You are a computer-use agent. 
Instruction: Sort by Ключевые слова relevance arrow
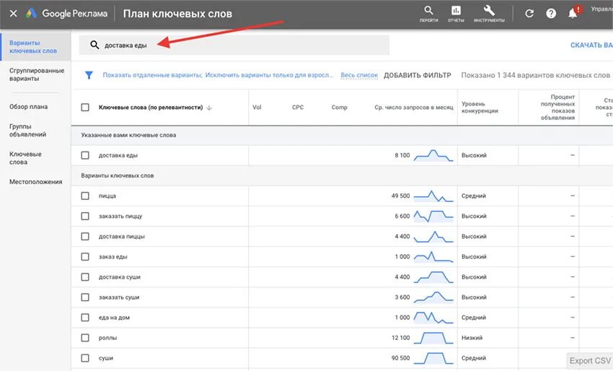click(x=209, y=108)
